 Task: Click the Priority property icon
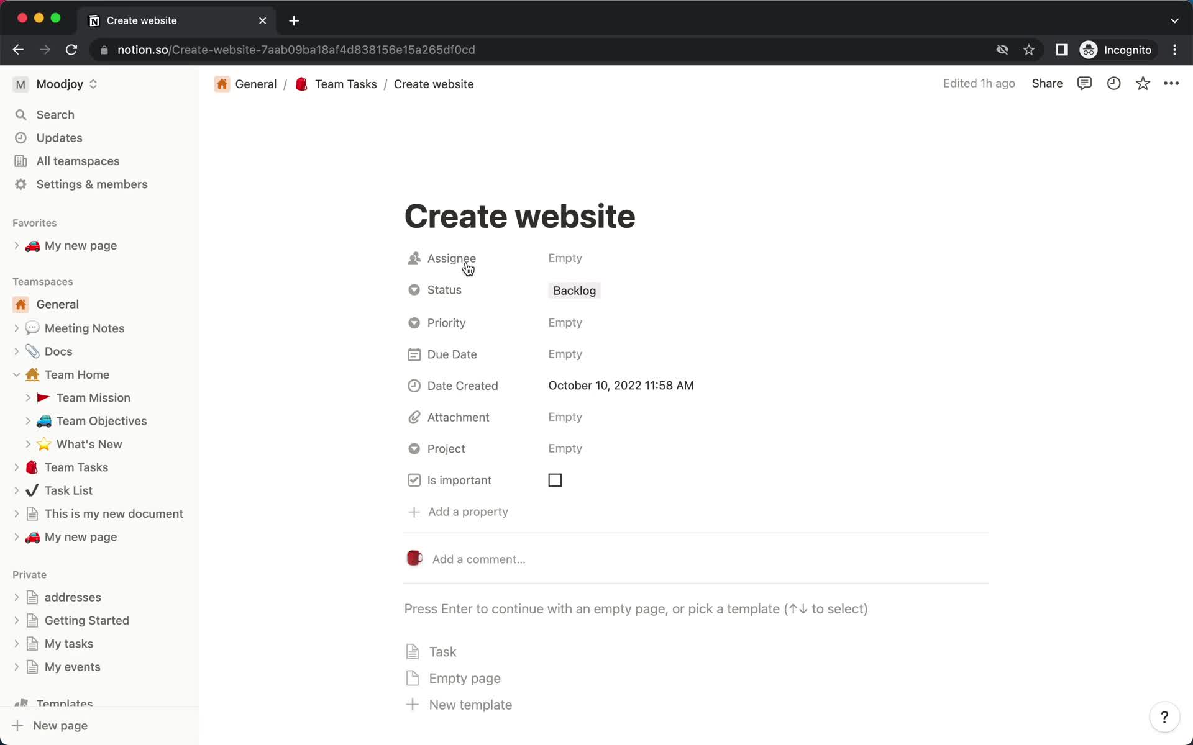tap(414, 322)
